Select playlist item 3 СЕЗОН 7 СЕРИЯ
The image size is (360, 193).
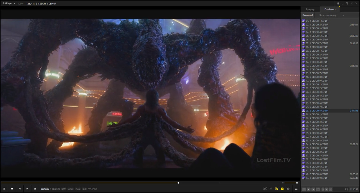pyautogui.click(x=330, y=107)
